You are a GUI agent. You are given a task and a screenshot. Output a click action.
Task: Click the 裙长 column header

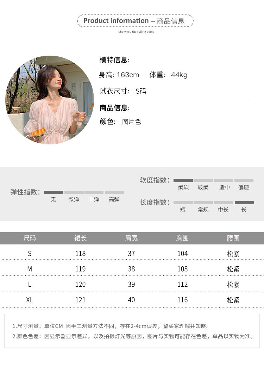pyautogui.click(x=80, y=238)
